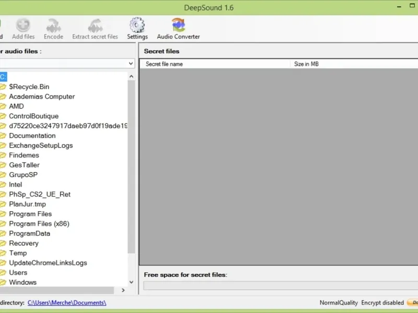
Task: Click Encrypt disabled status text
Action: coord(382,303)
